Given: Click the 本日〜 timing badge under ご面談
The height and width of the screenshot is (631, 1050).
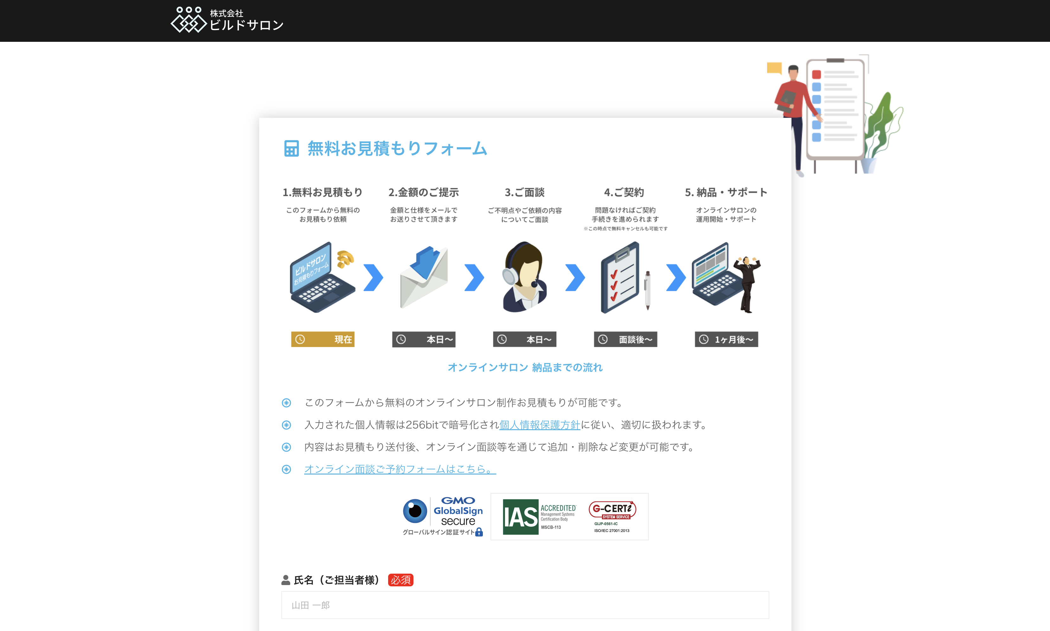Looking at the screenshot, I should coord(524,339).
